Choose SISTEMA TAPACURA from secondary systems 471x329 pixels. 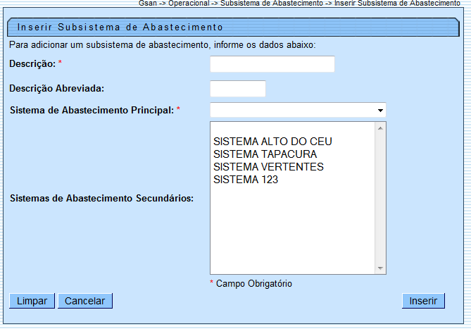pyautogui.click(x=265, y=154)
